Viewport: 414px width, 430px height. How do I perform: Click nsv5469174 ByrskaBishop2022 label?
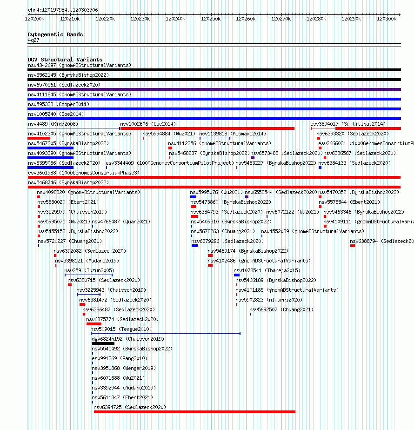(x=248, y=251)
